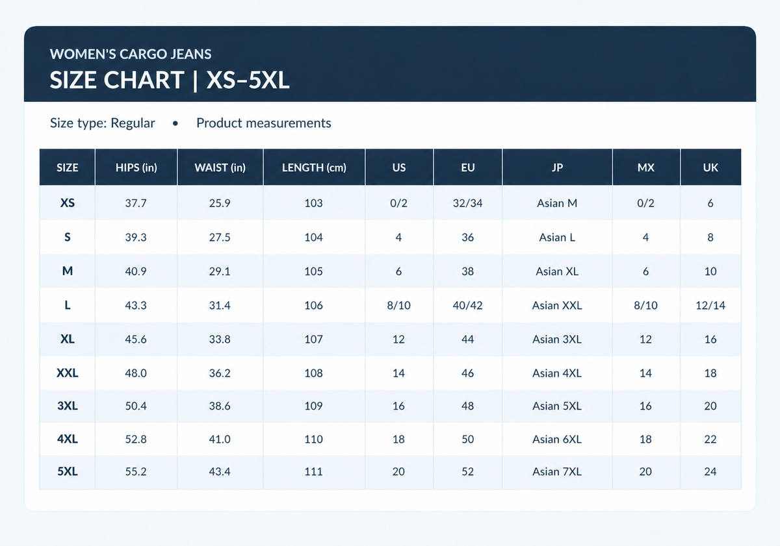
Task: Click the SIZE column header
Action: point(68,168)
